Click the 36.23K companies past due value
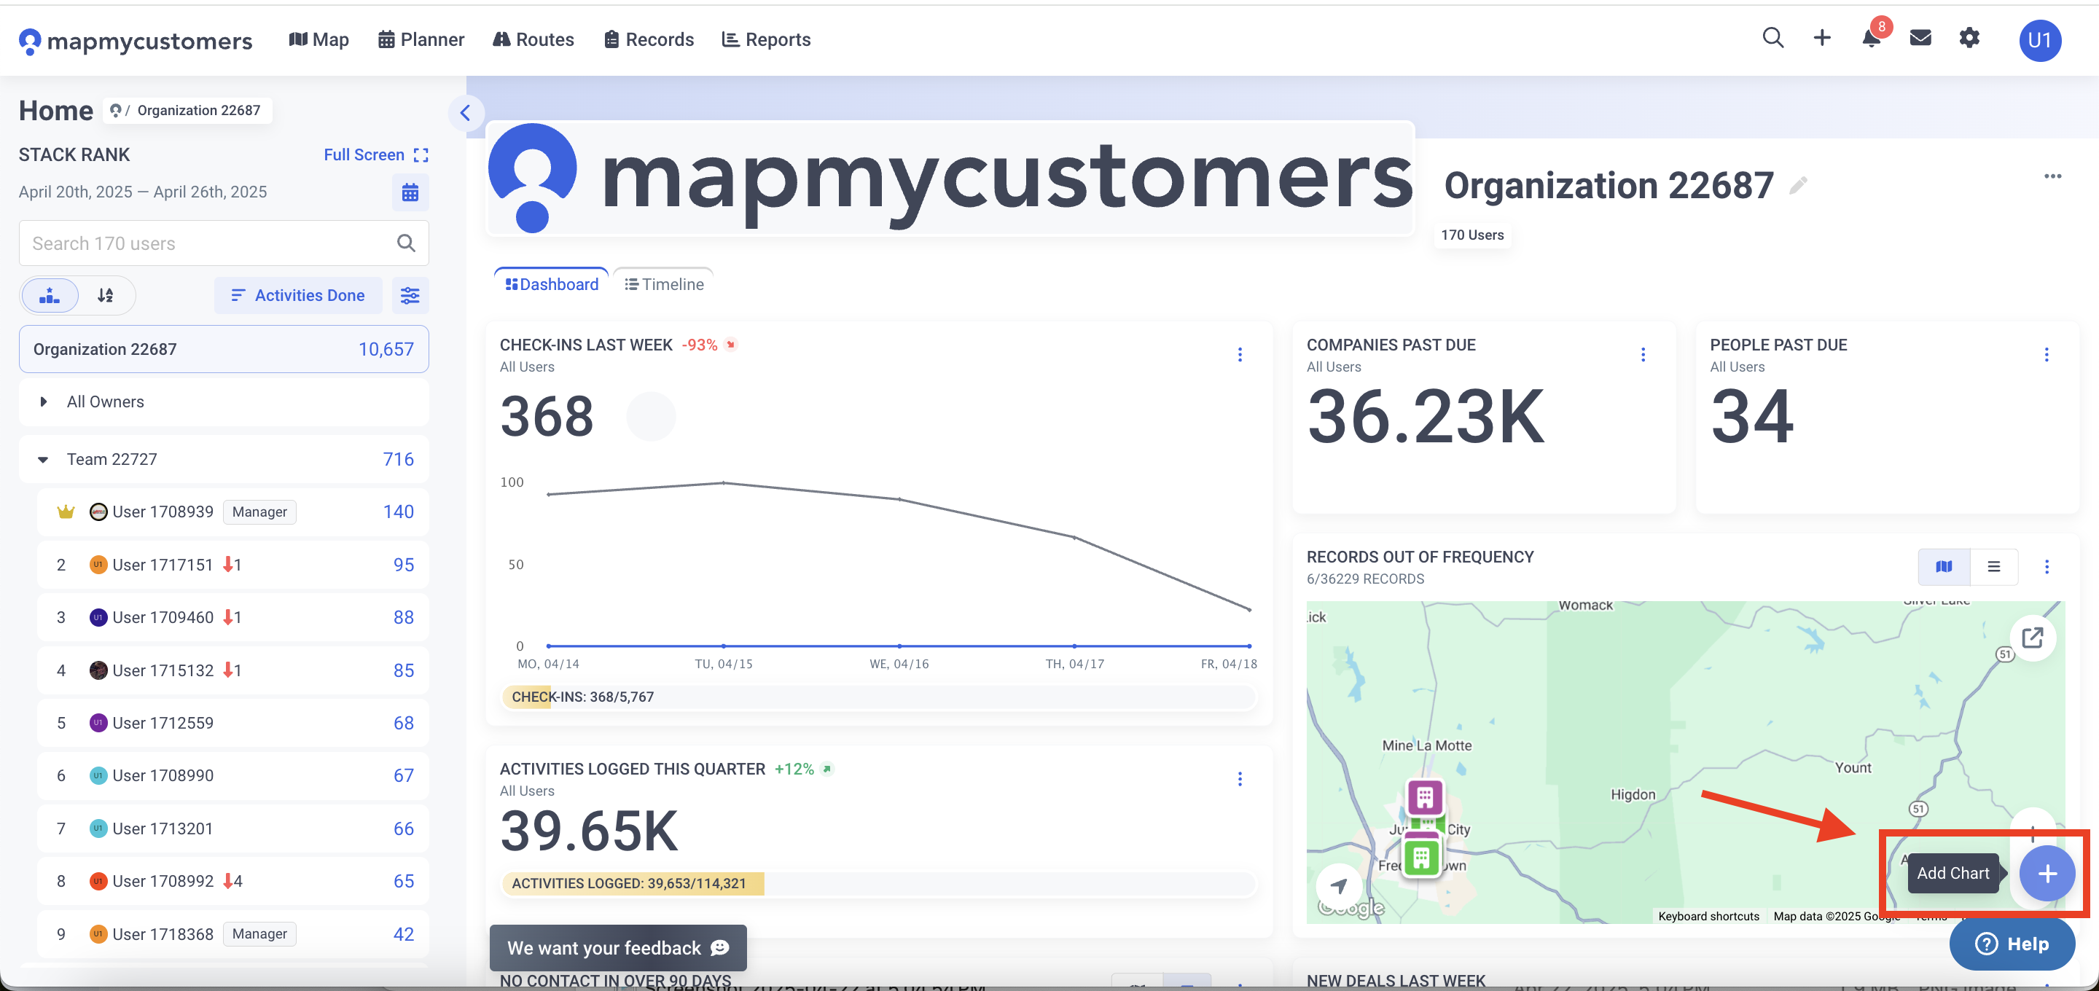The height and width of the screenshot is (991, 2099). [1425, 417]
